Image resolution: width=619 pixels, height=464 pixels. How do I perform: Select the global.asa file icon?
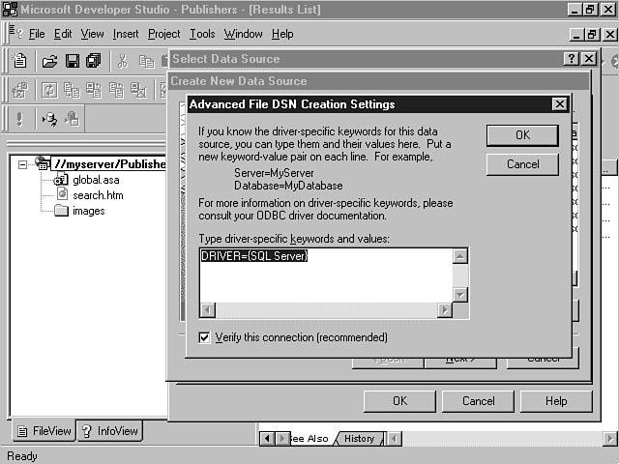point(61,180)
